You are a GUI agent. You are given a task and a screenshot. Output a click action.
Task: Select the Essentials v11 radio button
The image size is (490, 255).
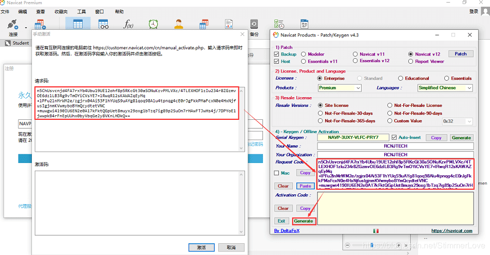pos(304,61)
